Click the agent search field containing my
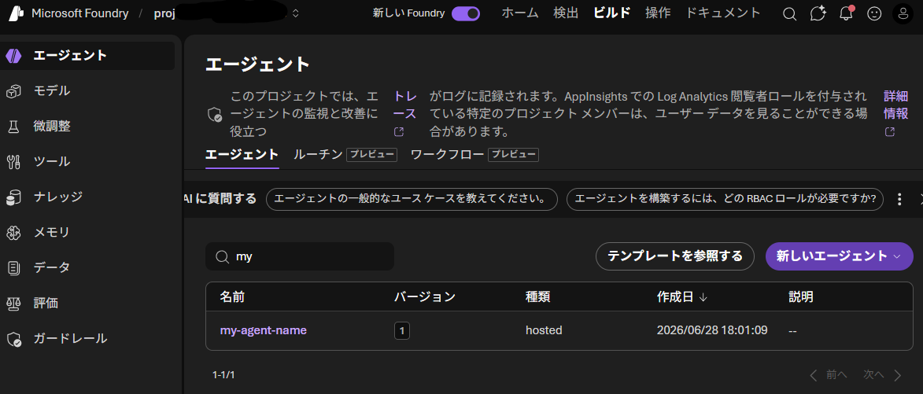The height and width of the screenshot is (394, 923). click(300, 256)
